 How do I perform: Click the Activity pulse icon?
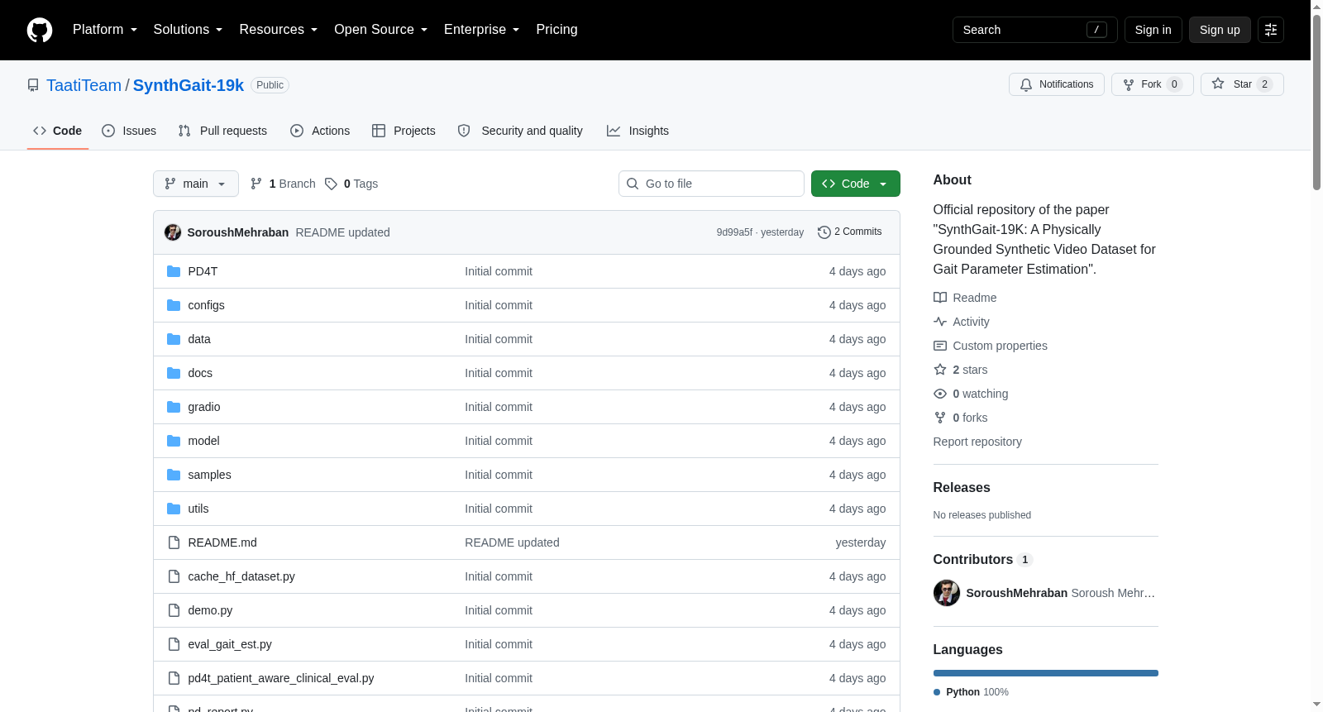[x=940, y=322]
